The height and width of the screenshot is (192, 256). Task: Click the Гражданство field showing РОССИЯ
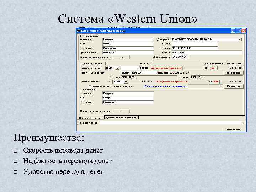(x=128, y=53)
